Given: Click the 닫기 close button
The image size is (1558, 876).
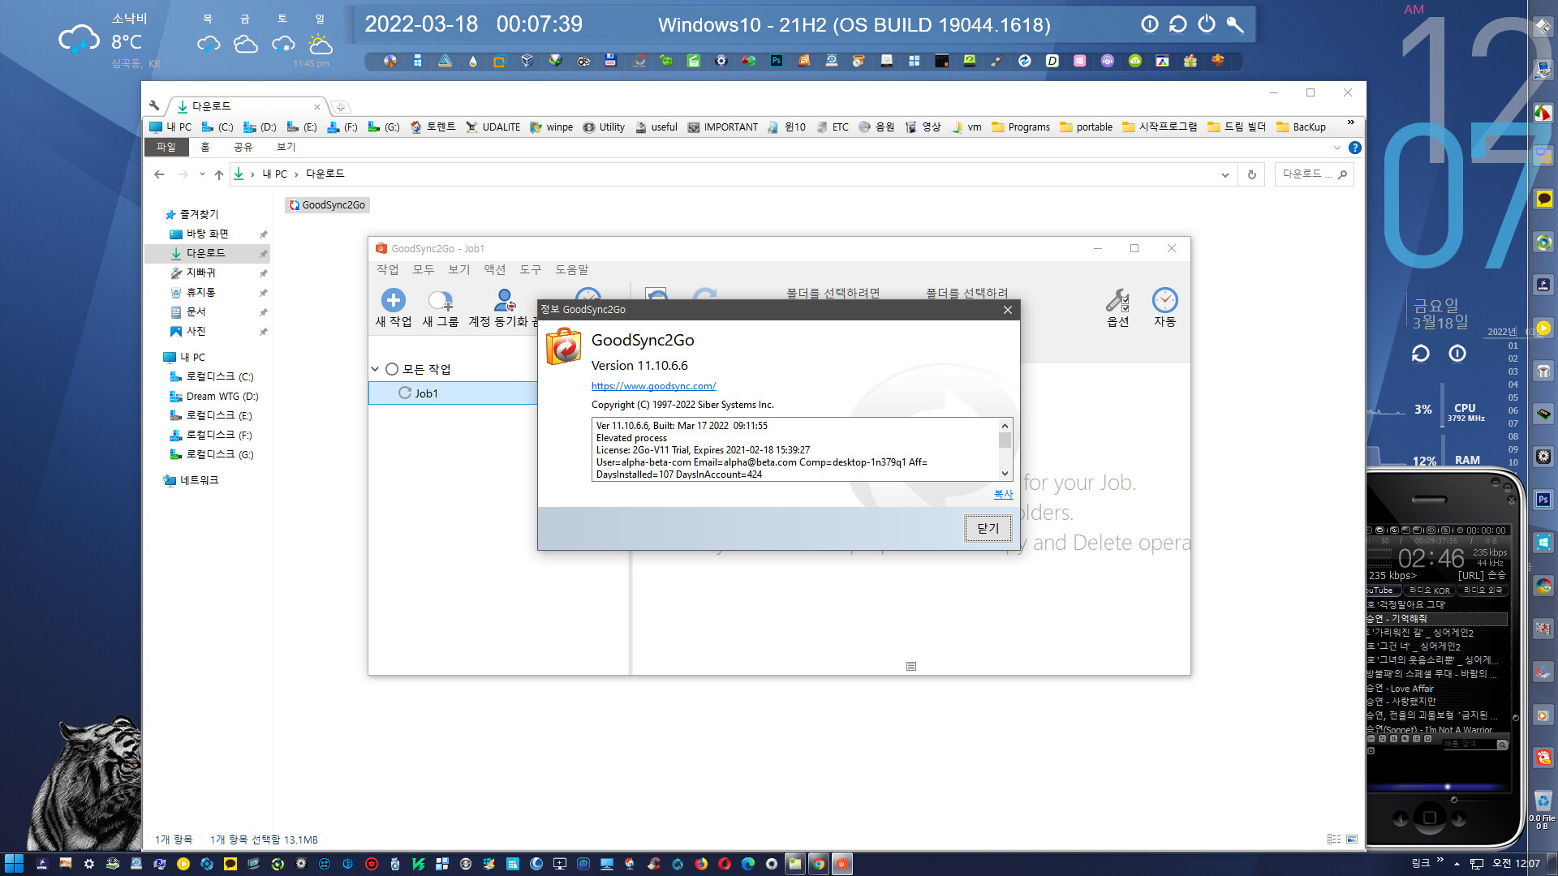Looking at the screenshot, I should [988, 528].
